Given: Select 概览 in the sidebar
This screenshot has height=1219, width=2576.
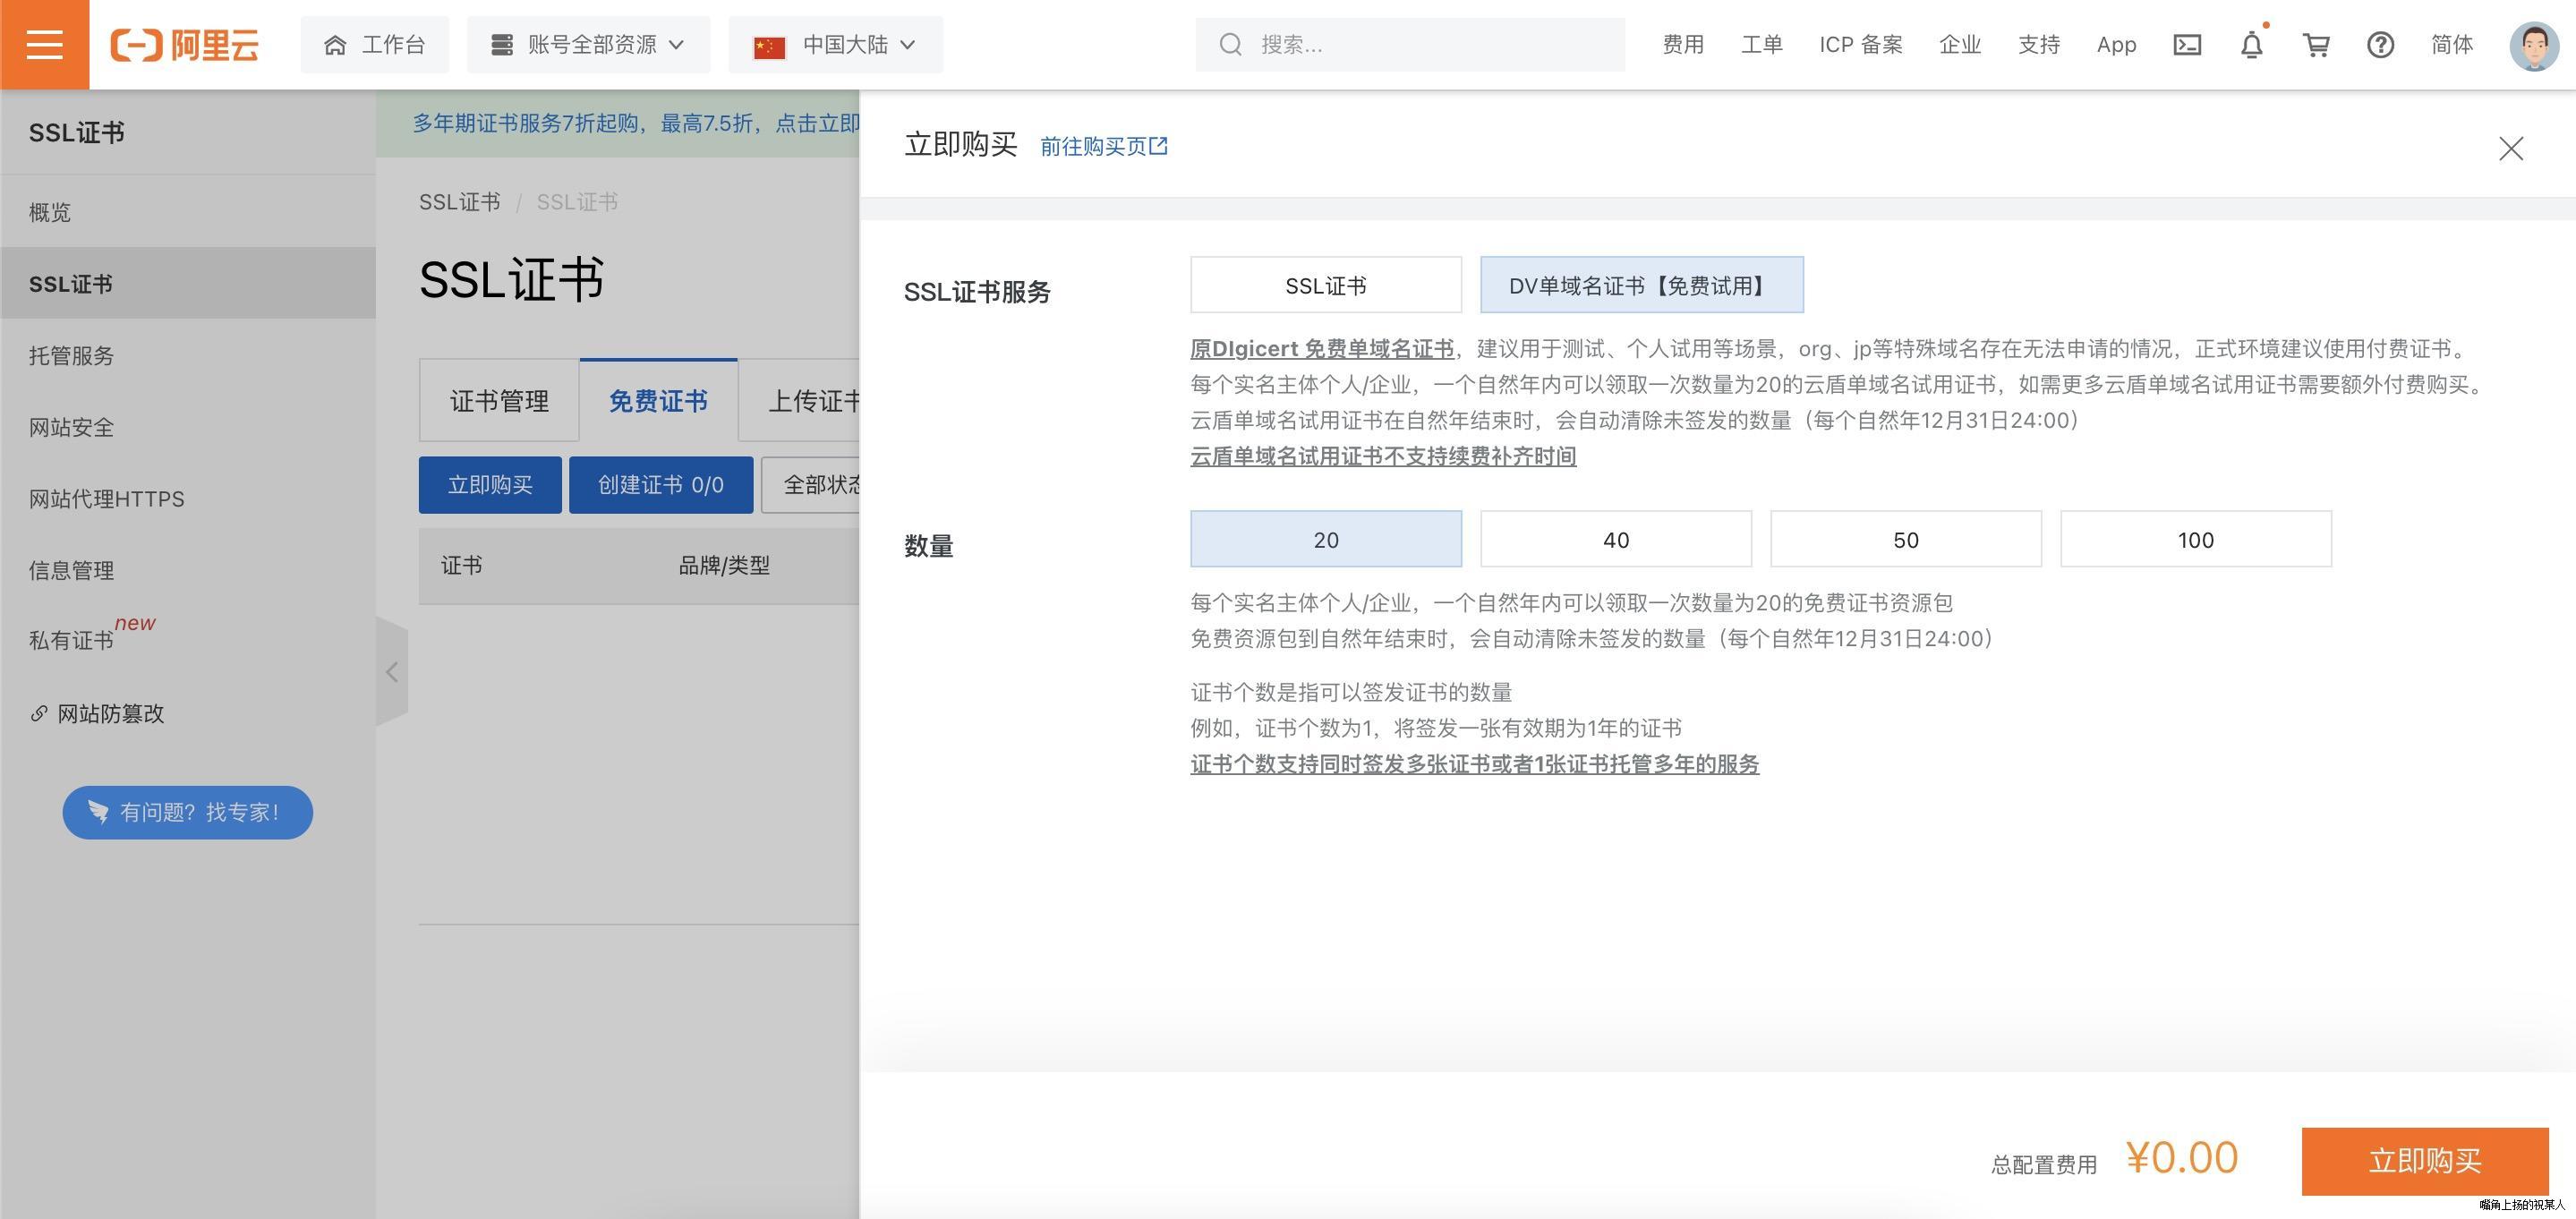Looking at the screenshot, I should click(188, 212).
